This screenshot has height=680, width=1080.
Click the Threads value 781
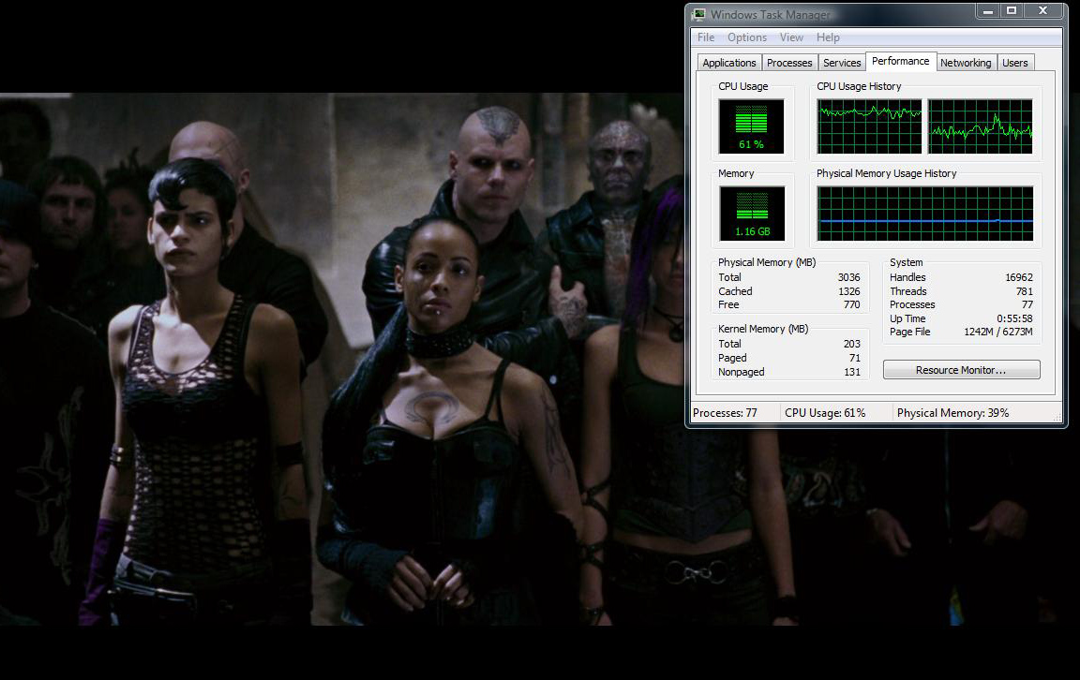pyautogui.click(x=1025, y=291)
